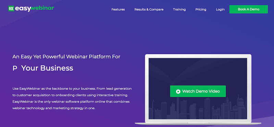Open the Results & Compare menu item
274x127 pixels.
(x=149, y=10)
